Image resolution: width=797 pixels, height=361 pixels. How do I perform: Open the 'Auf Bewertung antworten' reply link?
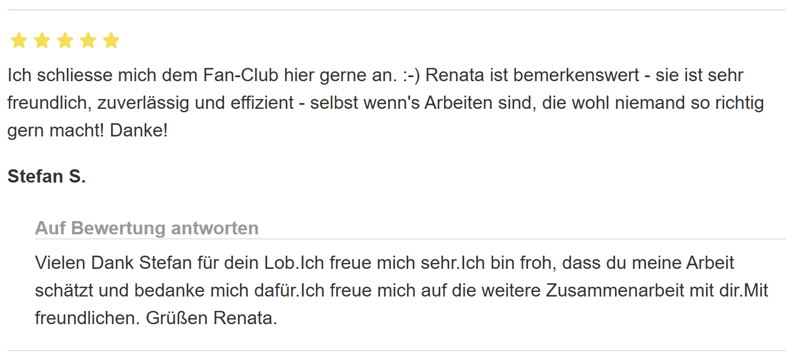pyautogui.click(x=147, y=228)
